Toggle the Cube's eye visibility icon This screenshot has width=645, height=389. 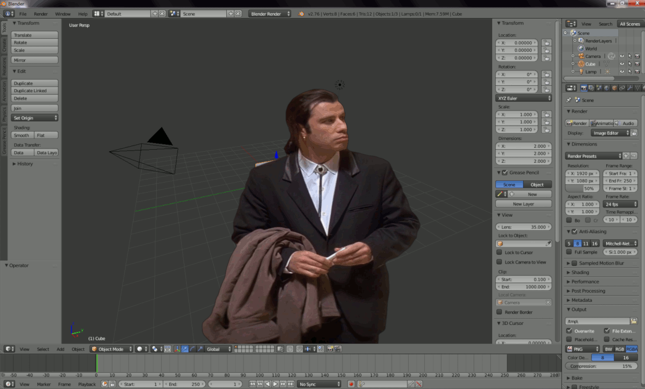click(x=622, y=64)
